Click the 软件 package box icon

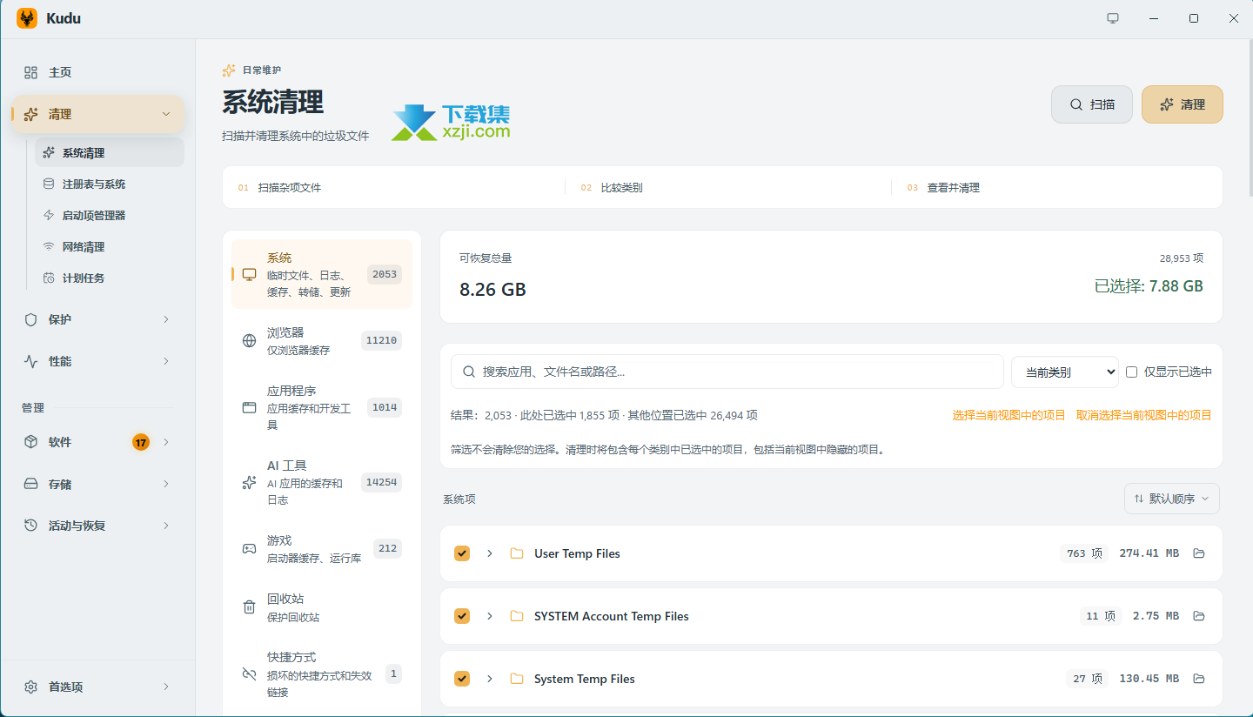coord(31,442)
